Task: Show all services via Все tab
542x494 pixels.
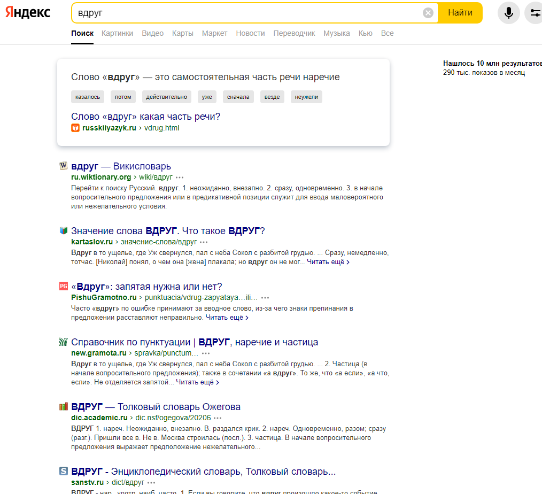Action: 387,34
